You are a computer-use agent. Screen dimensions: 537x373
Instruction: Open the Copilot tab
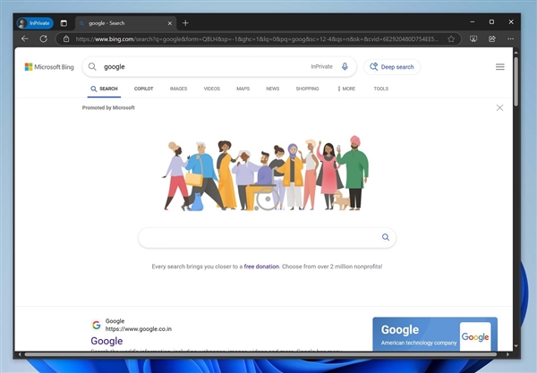143,89
